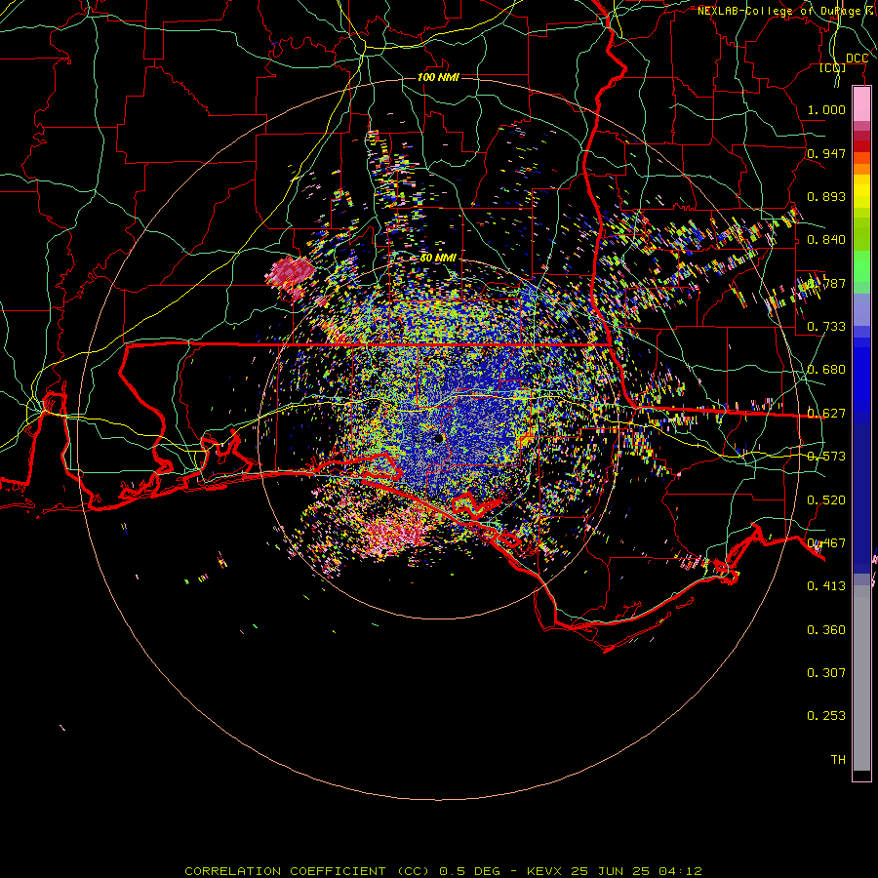Viewport: 878px width, 878px height.
Task: Click the black radar site dot
Action: point(438,438)
